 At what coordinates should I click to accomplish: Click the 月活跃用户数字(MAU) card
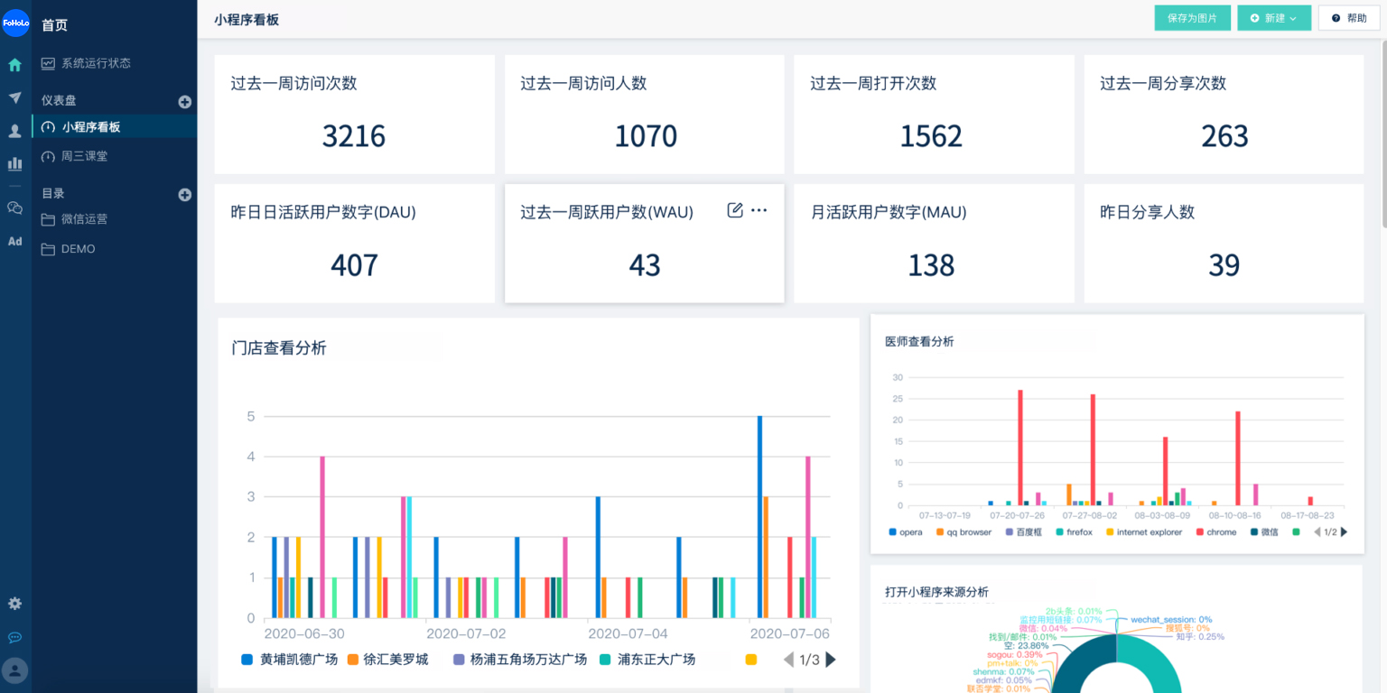coord(934,244)
